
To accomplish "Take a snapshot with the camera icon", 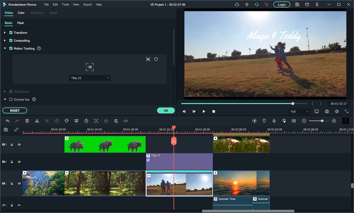I will point(327,112).
